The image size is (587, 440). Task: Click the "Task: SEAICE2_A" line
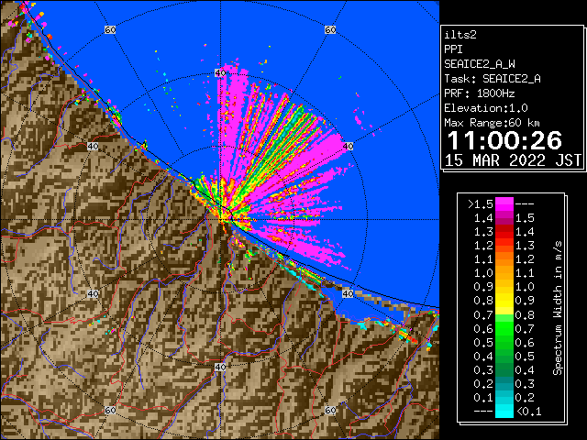click(493, 79)
